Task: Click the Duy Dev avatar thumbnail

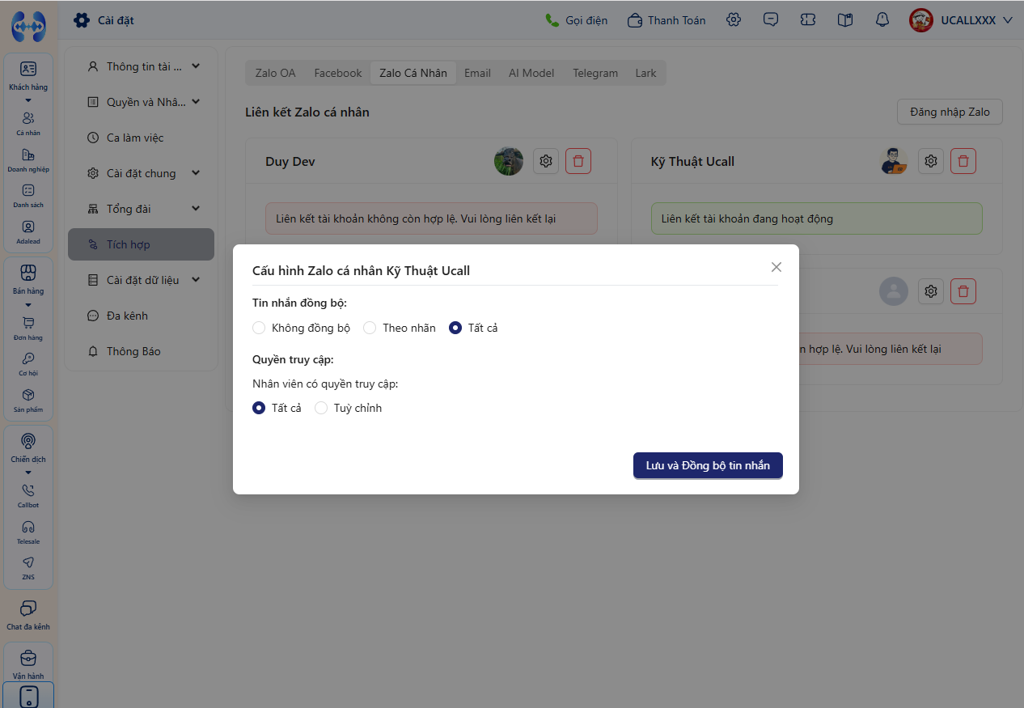Action: [x=509, y=161]
